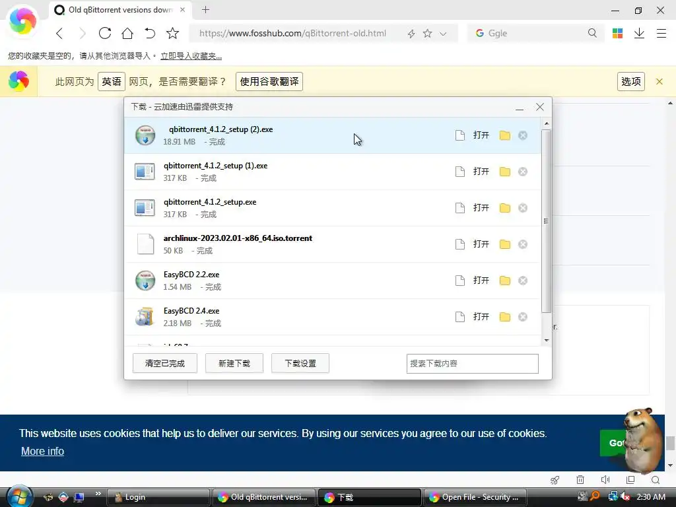
Task: Click the import bookmarks link
Action: (191, 56)
